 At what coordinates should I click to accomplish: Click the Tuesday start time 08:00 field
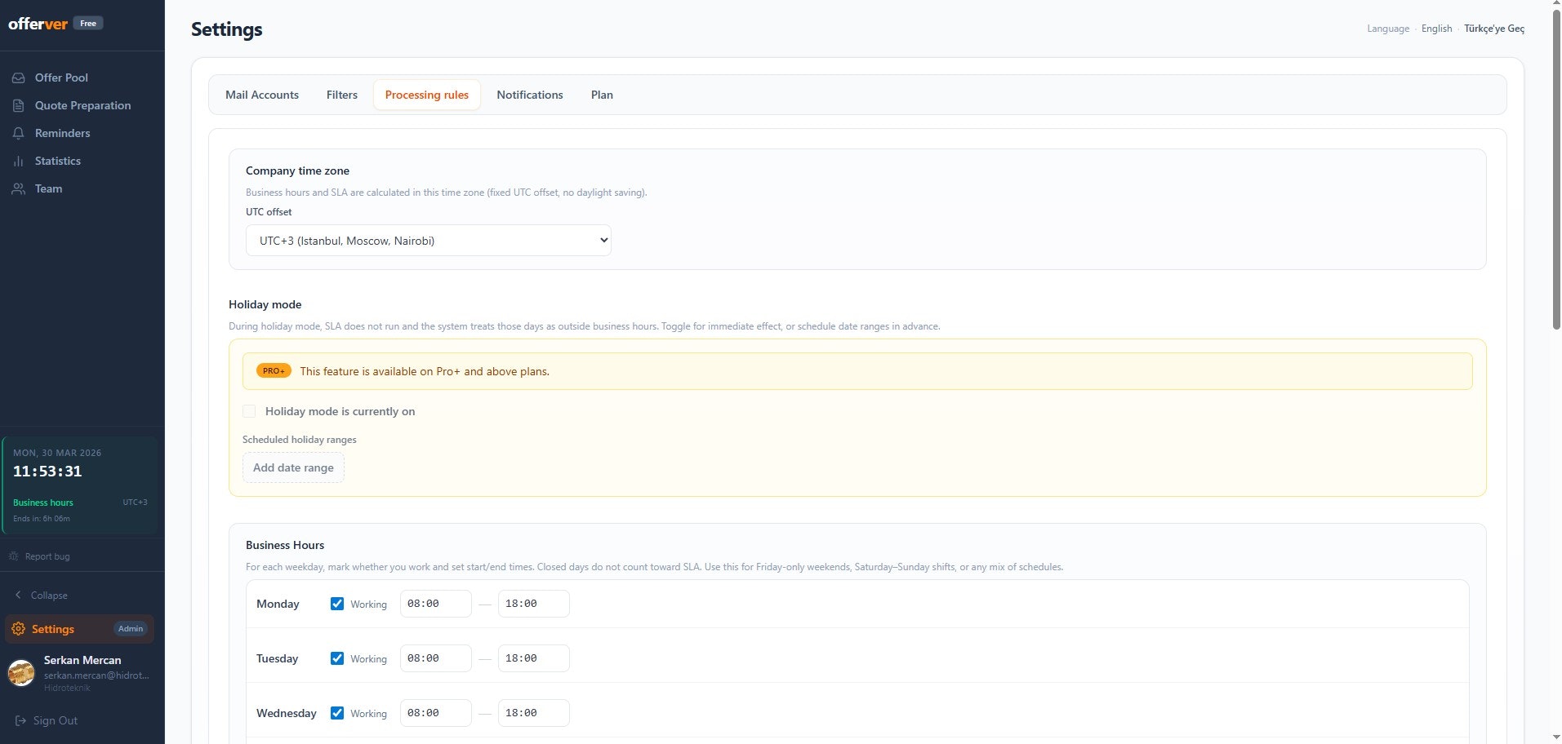click(435, 658)
